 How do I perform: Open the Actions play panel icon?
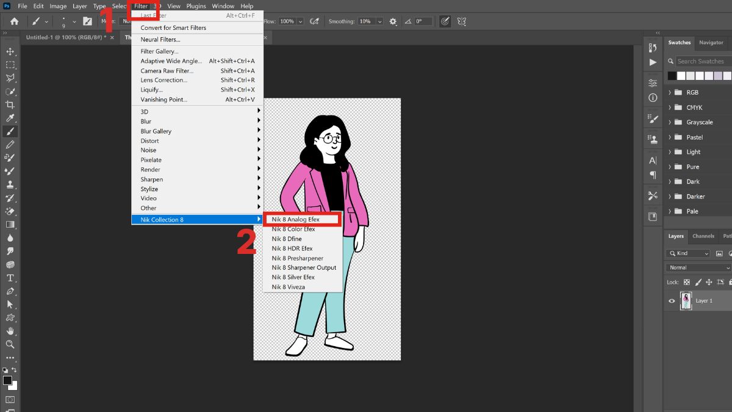click(653, 62)
